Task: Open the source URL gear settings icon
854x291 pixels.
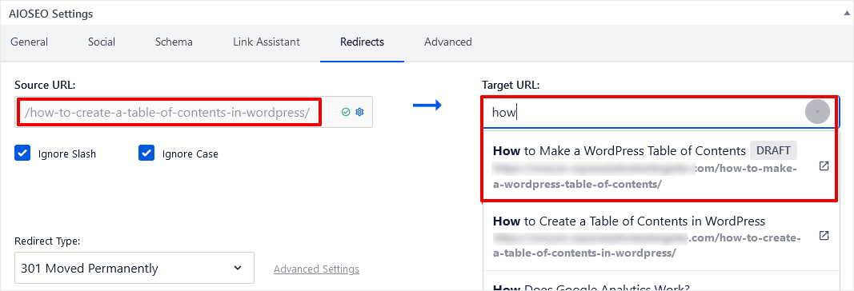Action: click(359, 112)
